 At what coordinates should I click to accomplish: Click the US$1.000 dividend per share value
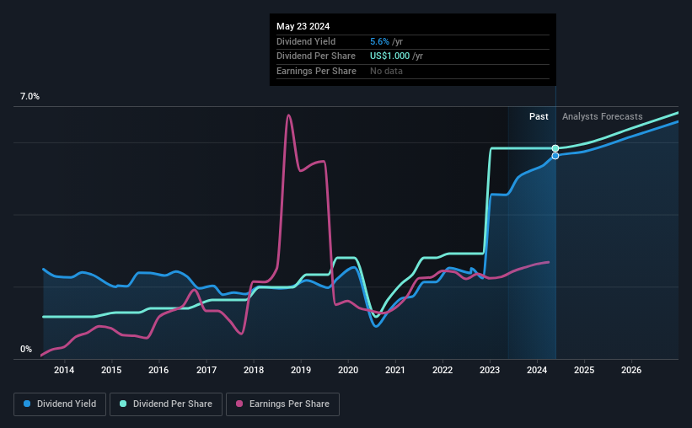pos(389,56)
